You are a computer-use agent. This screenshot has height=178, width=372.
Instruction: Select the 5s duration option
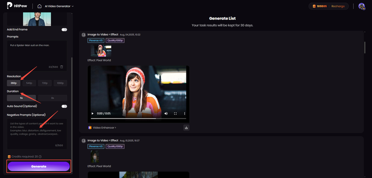click(21, 98)
